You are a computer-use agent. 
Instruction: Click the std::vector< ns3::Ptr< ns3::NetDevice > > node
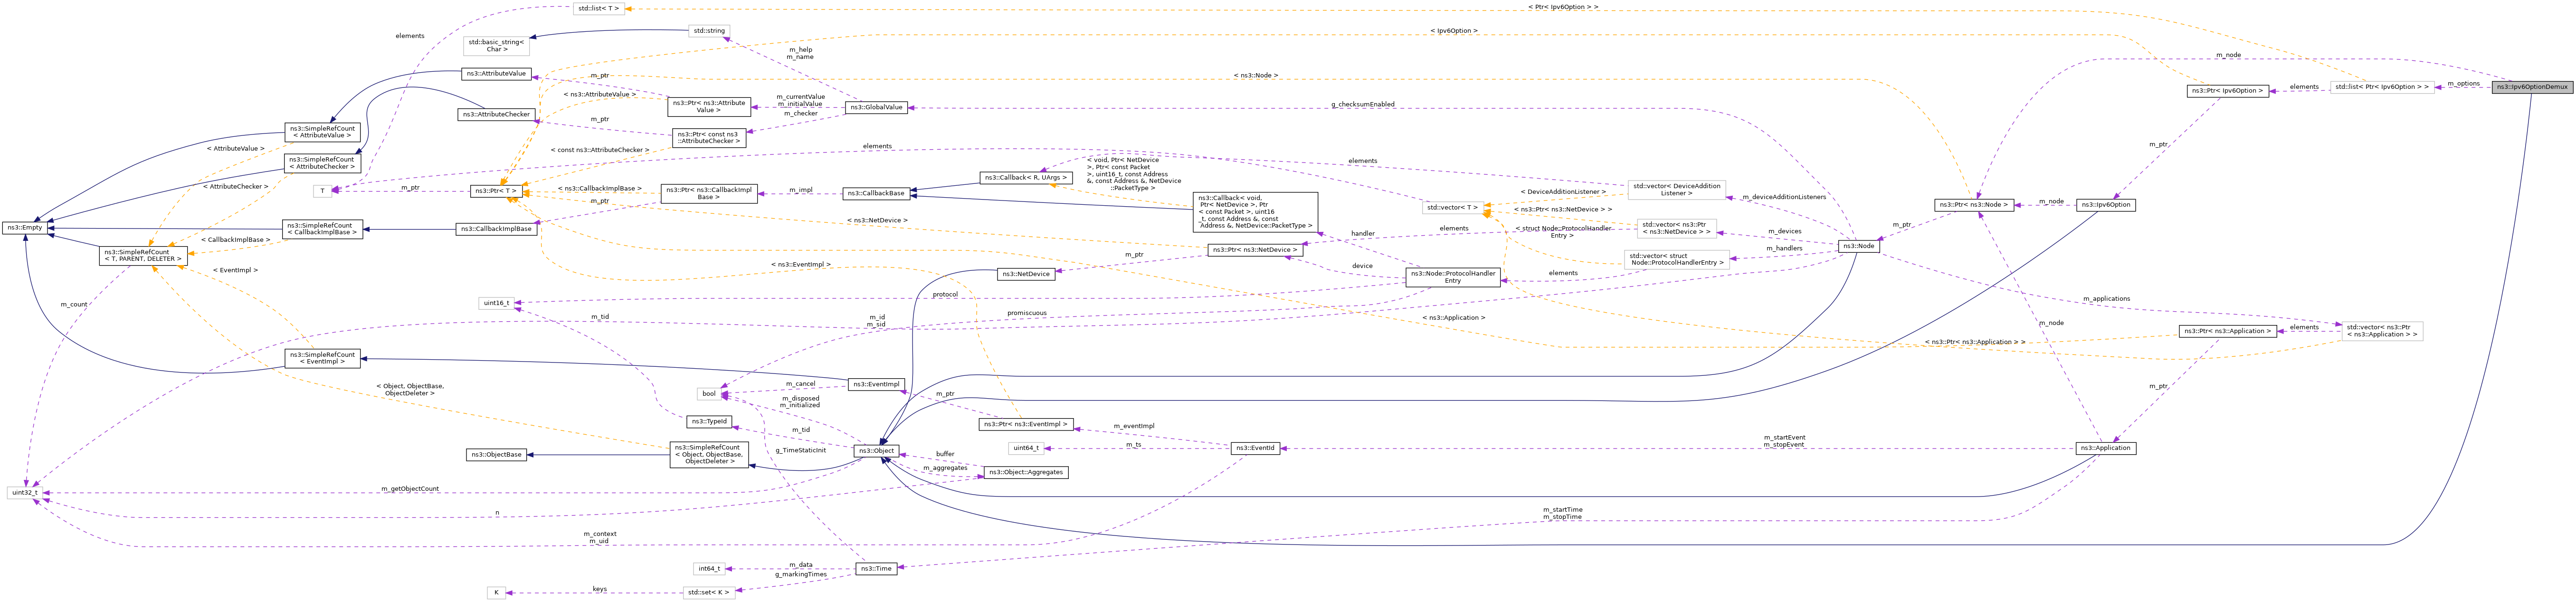point(1677,229)
